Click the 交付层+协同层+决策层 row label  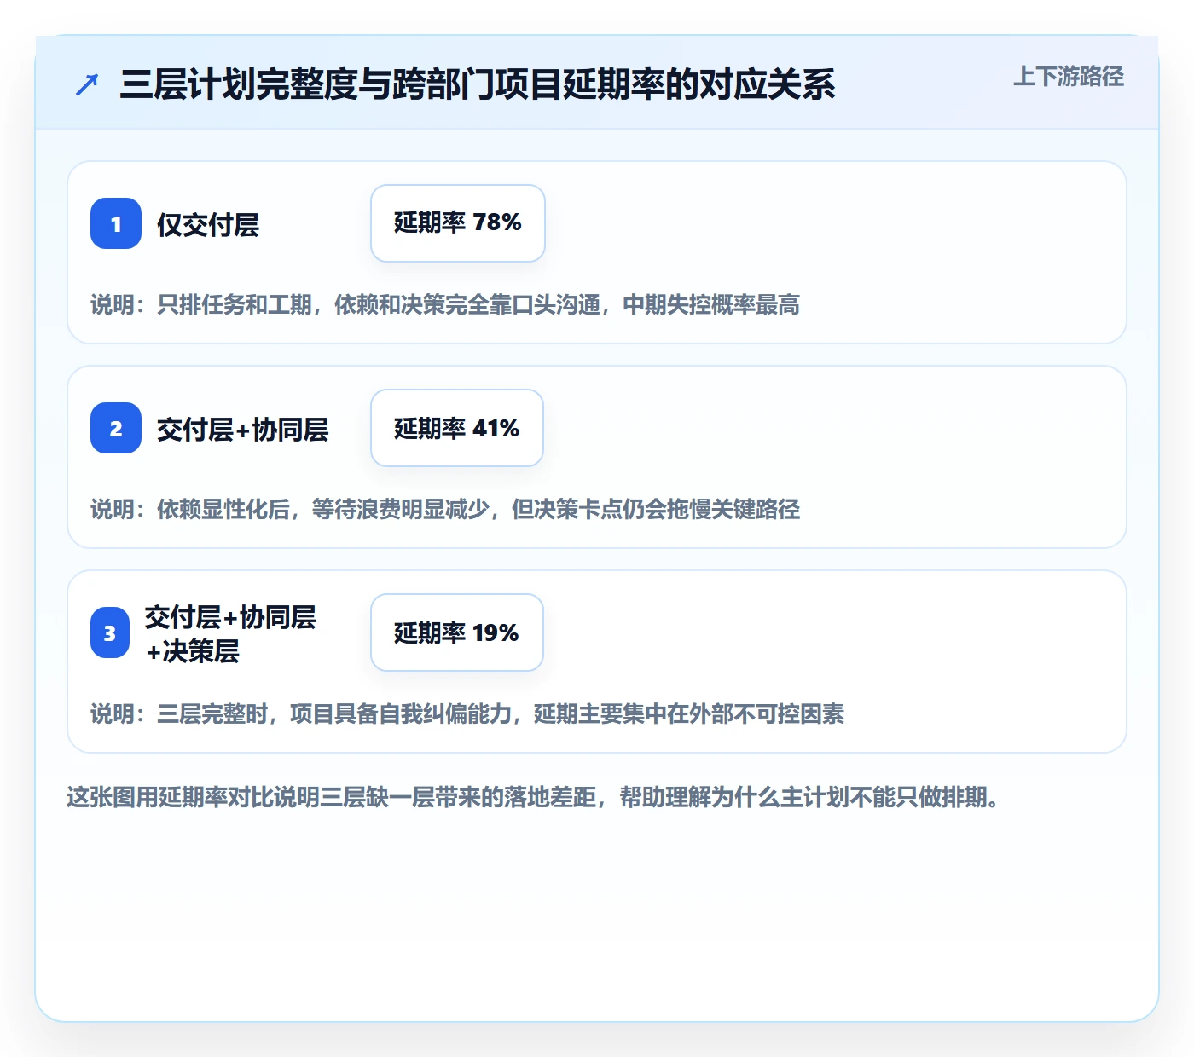click(230, 633)
